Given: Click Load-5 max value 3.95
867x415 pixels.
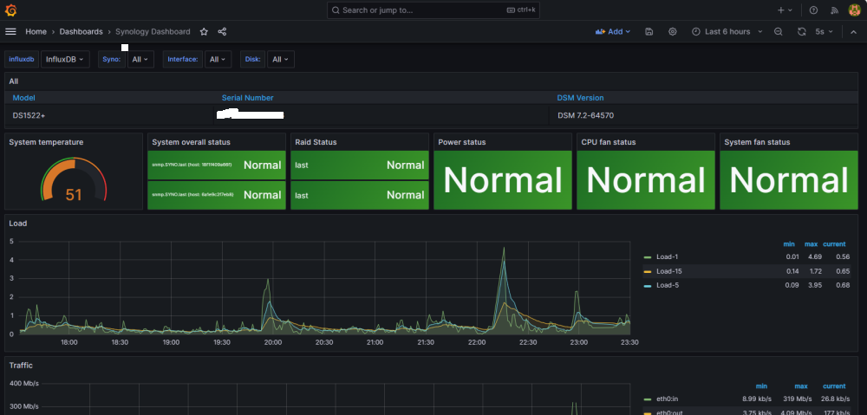Looking at the screenshot, I should (814, 285).
